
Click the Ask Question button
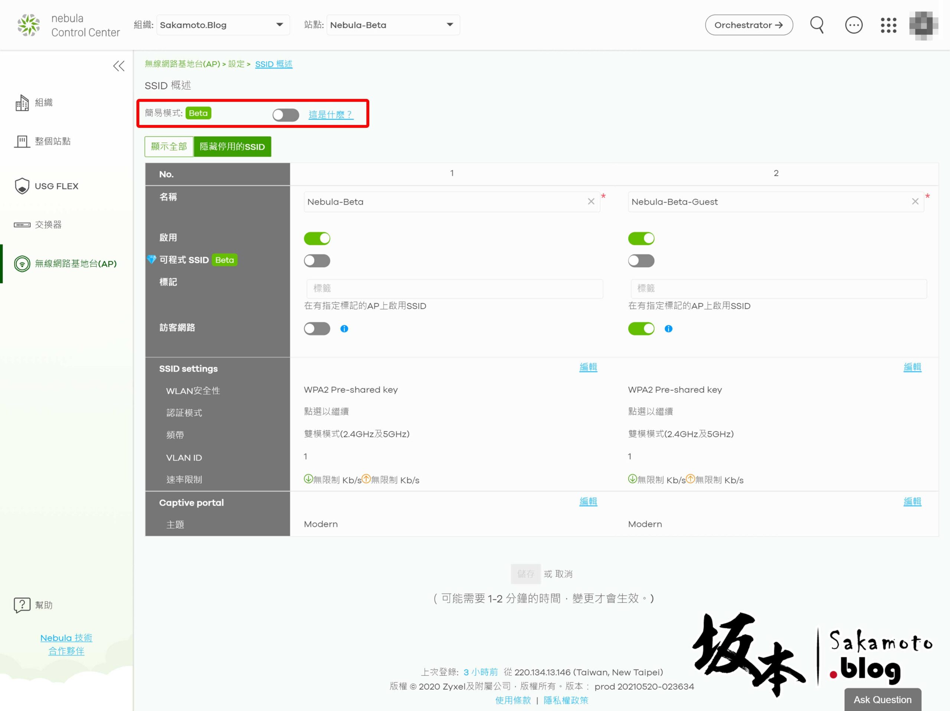882,700
